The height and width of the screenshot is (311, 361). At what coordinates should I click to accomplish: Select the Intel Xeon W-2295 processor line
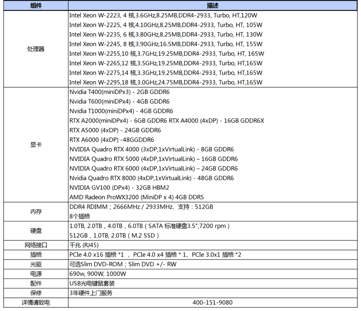[x=166, y=82]
